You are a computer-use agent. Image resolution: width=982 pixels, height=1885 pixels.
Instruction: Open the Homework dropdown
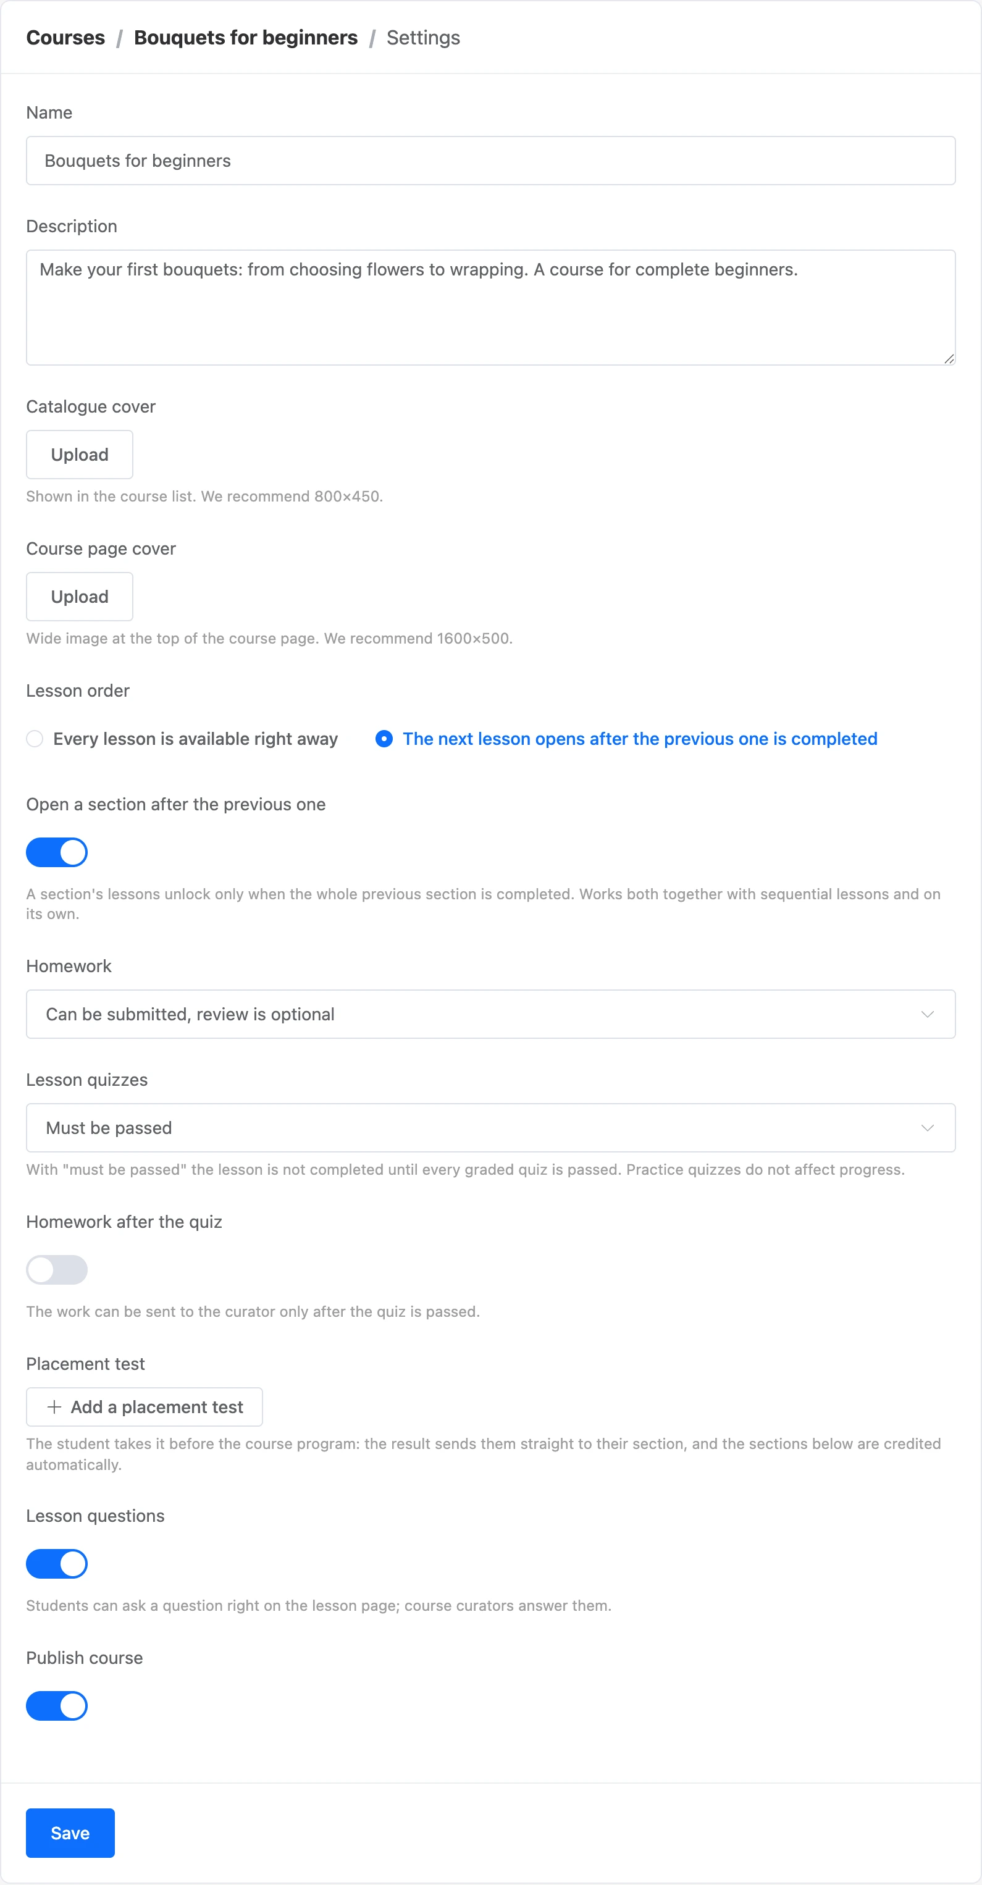491,1014
